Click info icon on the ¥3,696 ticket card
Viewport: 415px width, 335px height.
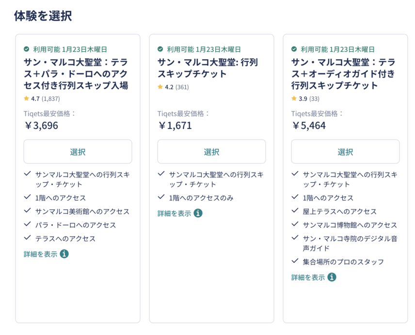point(64,254)
